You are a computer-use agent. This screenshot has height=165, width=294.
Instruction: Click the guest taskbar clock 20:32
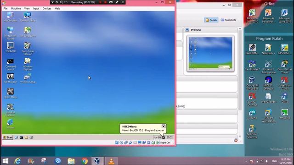point(170,137)
